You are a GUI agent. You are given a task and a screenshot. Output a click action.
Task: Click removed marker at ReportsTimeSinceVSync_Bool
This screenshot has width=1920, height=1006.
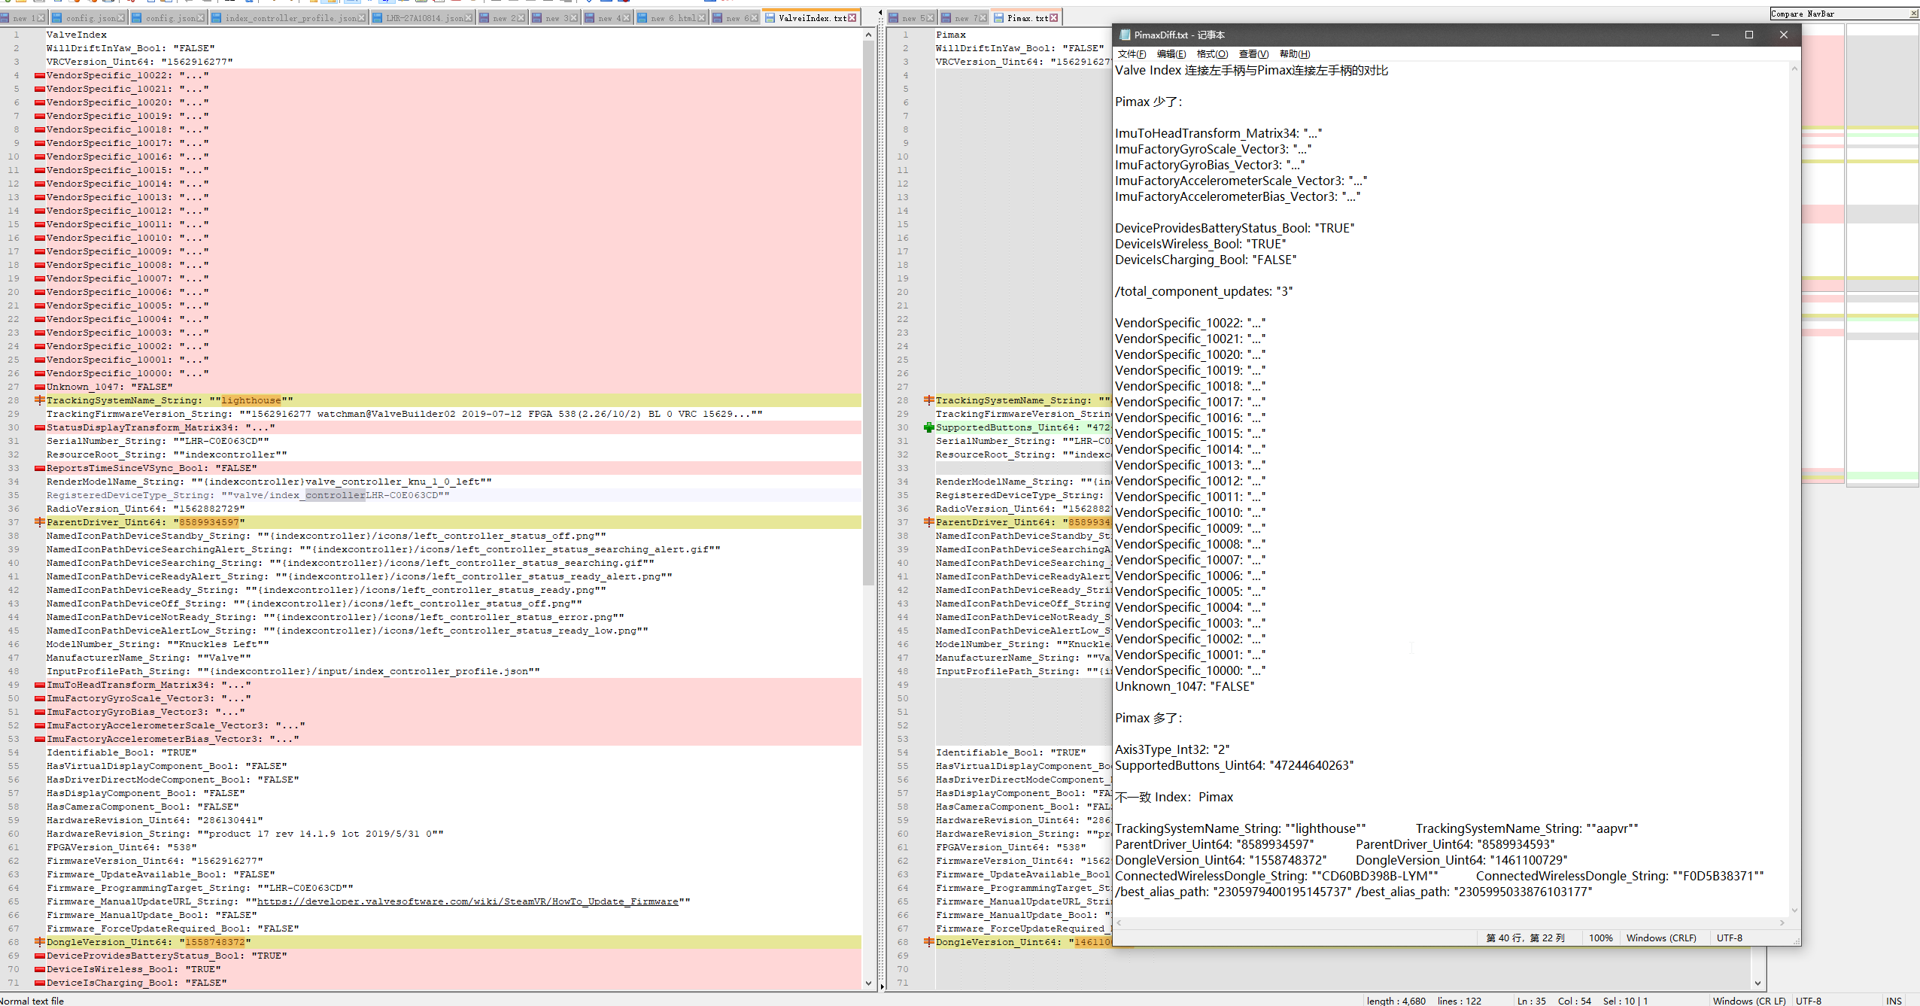[x=39, y=468]
